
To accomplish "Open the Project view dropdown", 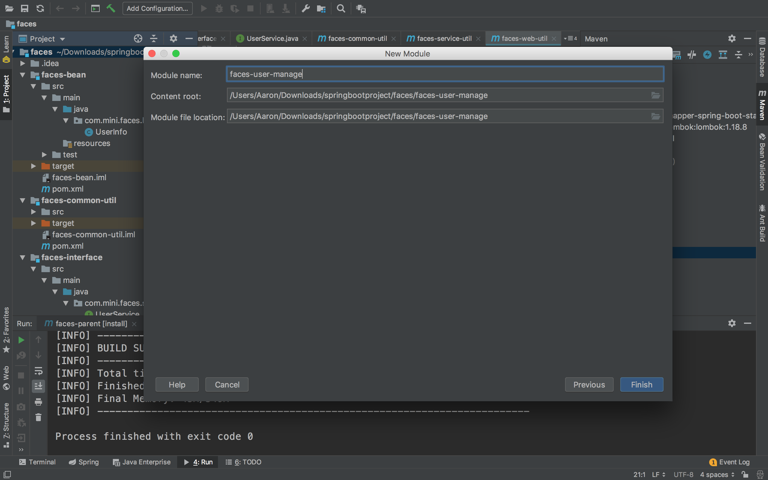I will pyautogui.click(x=62, y=38).
